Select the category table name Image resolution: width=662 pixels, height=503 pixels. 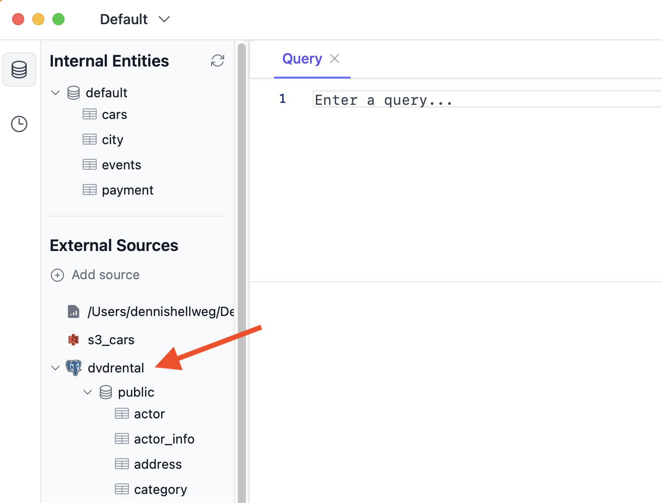160,490
